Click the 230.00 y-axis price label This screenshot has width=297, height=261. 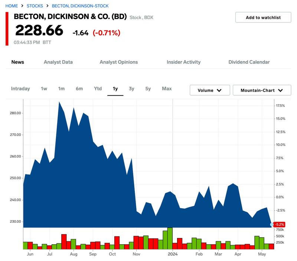(15, 222)
